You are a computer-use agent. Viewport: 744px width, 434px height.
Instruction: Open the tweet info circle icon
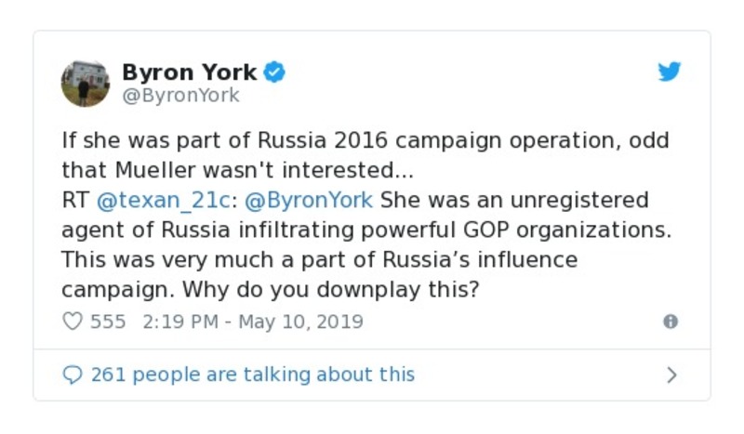[x=670, y=322]
